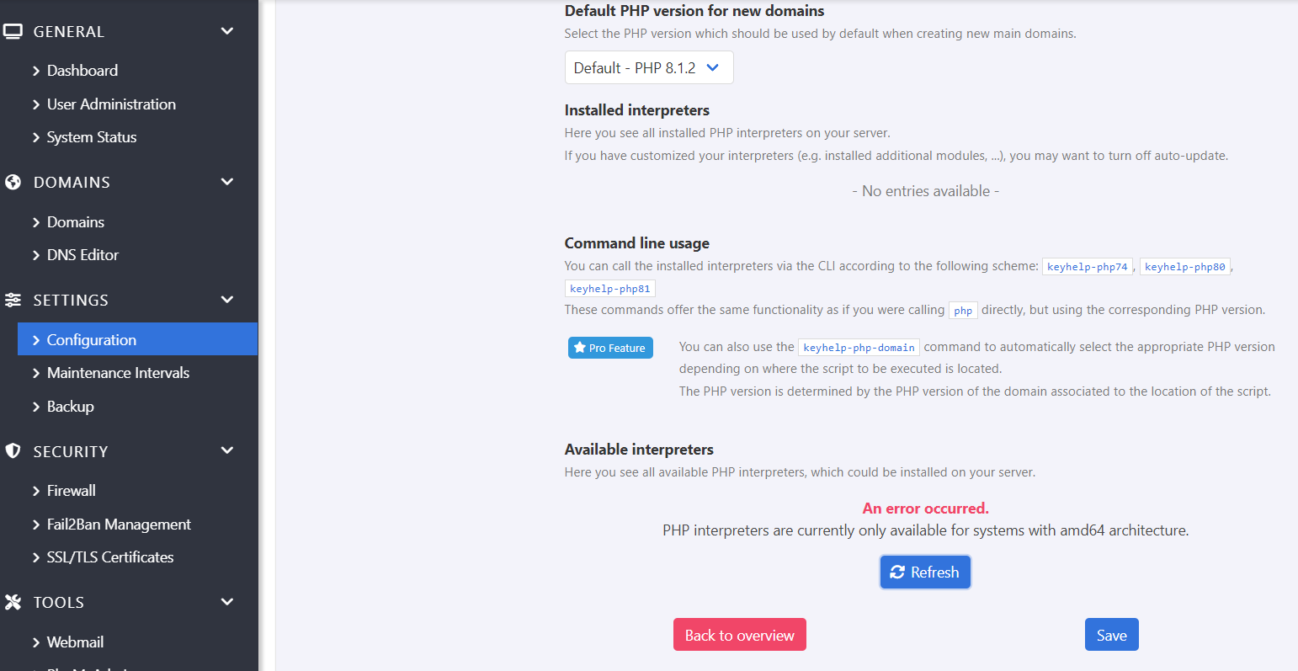Open the DNS Editor page

pyautogui.click(x=82, y=255)
